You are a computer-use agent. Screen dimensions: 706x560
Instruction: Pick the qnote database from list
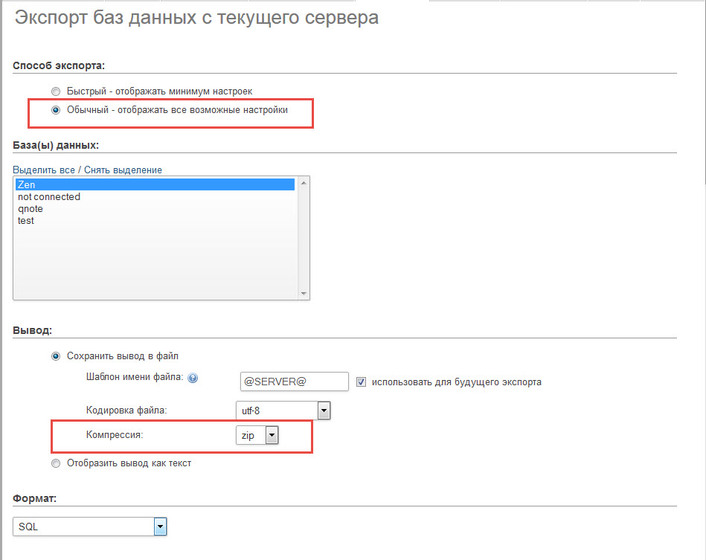click(155, 209)
